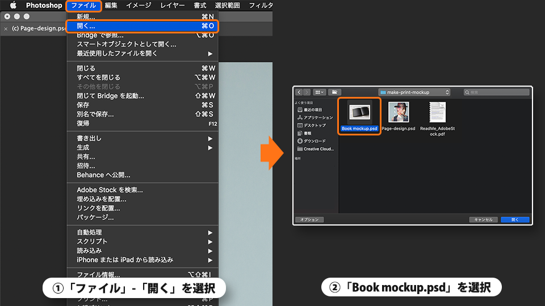Click the 検索 search field
The image size is (545, 306).
pyautogui.click(x=496, y=92)
